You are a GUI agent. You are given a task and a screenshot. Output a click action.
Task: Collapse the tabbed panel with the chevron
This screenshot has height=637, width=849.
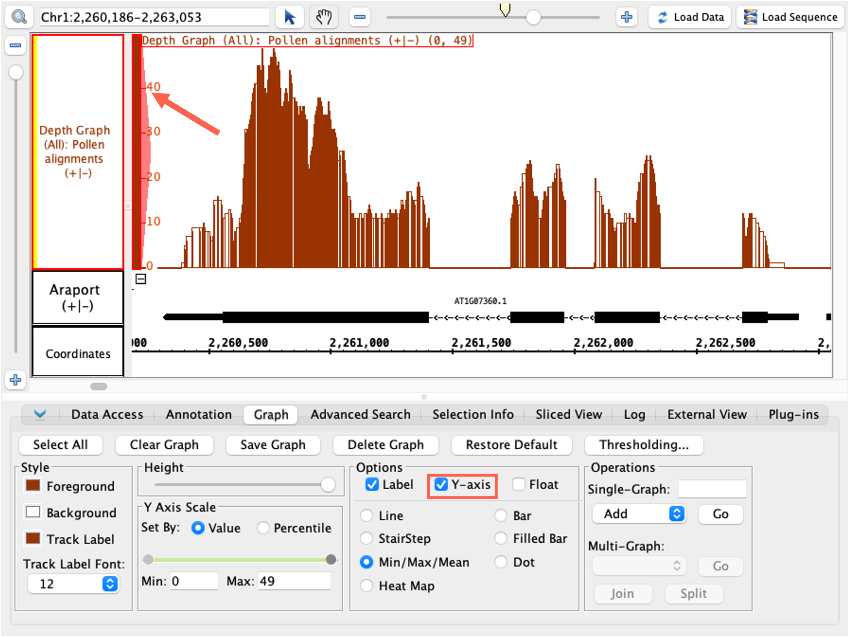(x=40, y=414)
